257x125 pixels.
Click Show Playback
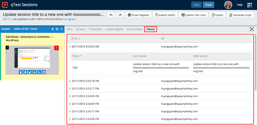138,15
